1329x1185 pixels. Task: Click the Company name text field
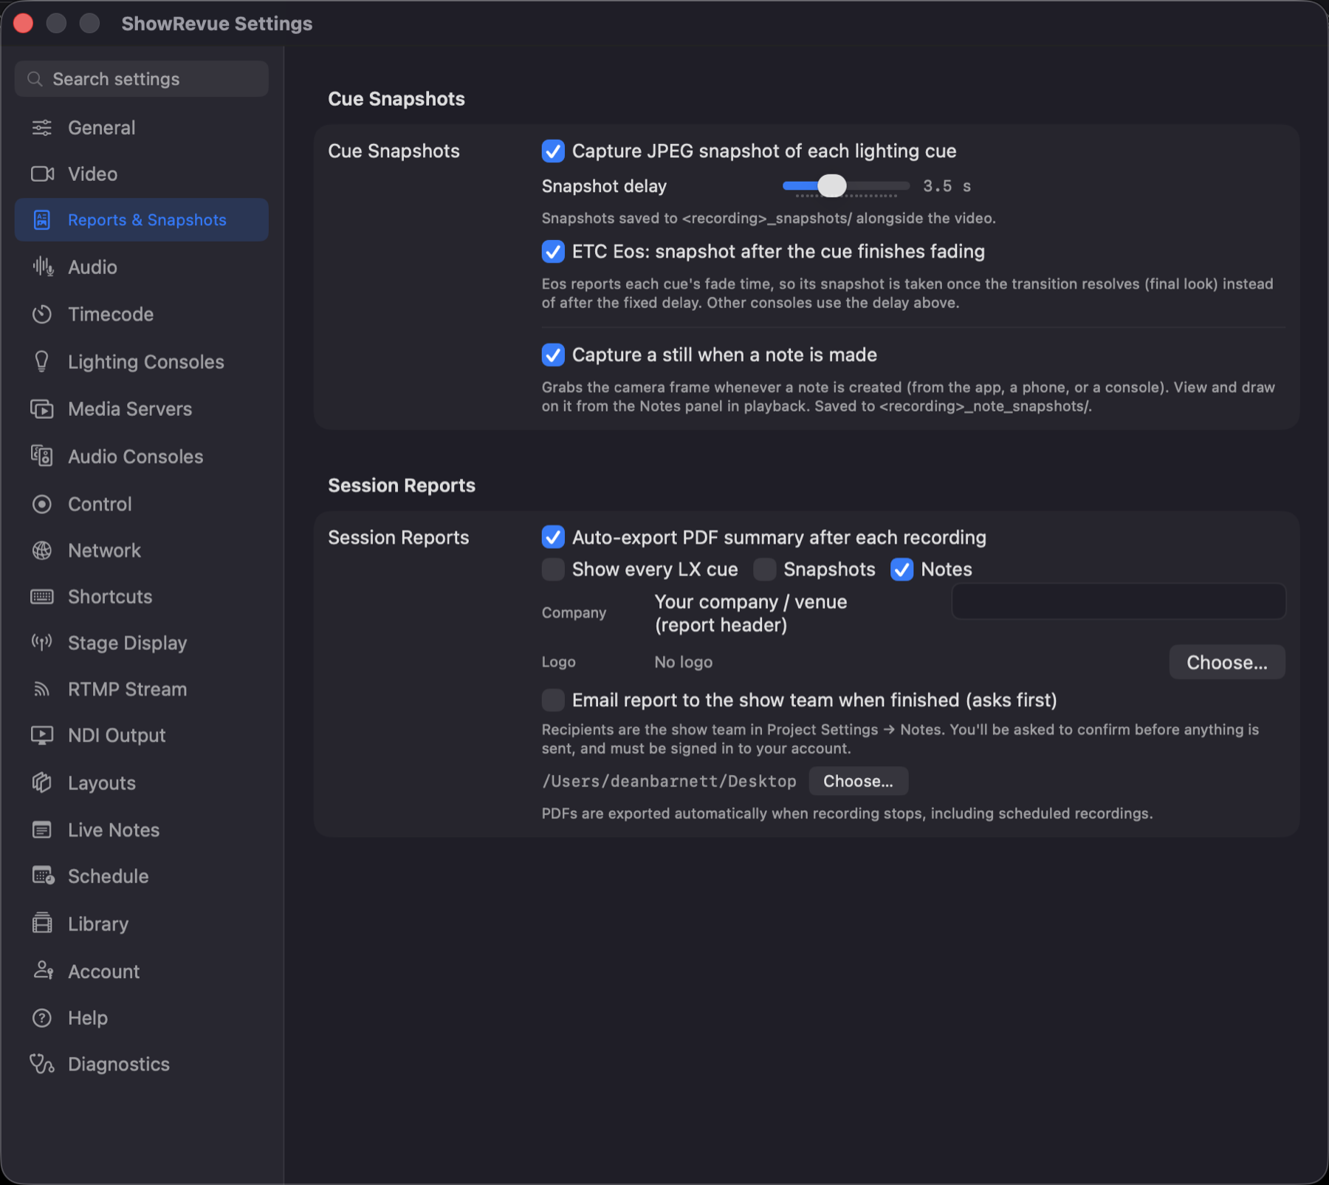(x=1119, y=601)
